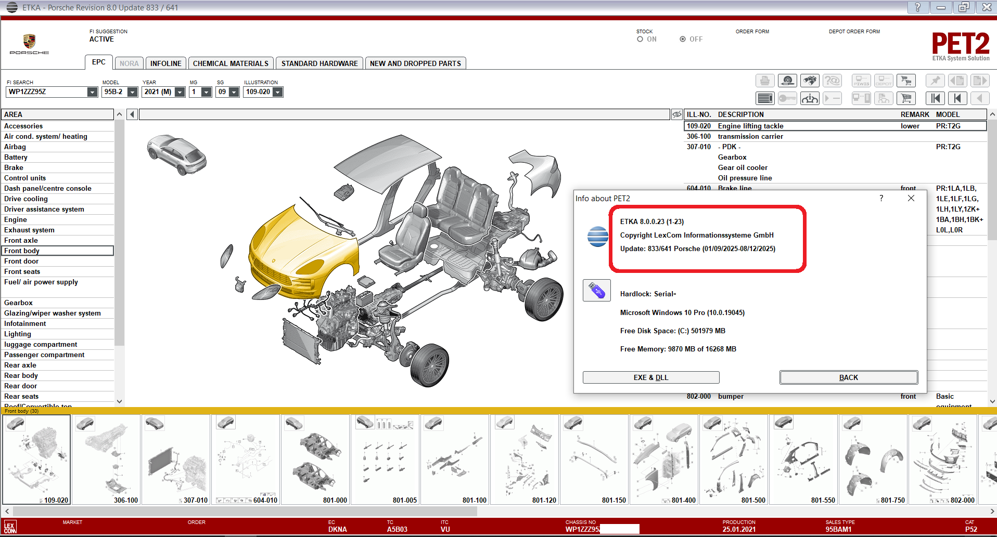The height and width of the screenshot is (537, 997).
Task: Click the pushpin icon
Action: point(935,81)
